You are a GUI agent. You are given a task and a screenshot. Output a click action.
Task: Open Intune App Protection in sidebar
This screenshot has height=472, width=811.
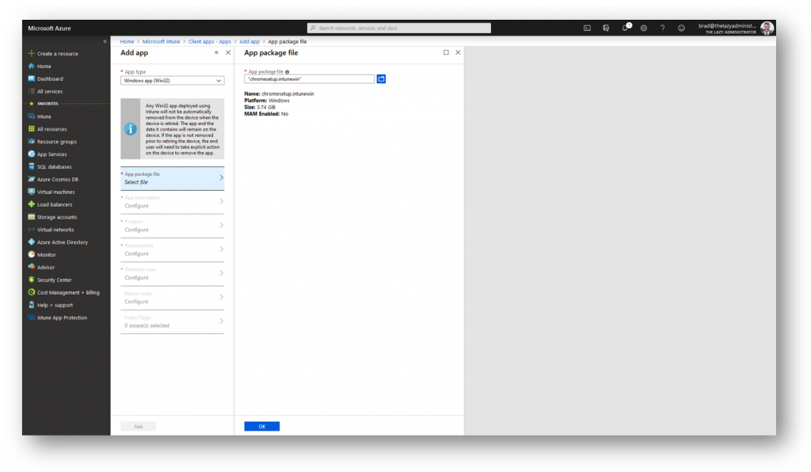[57, 318]
